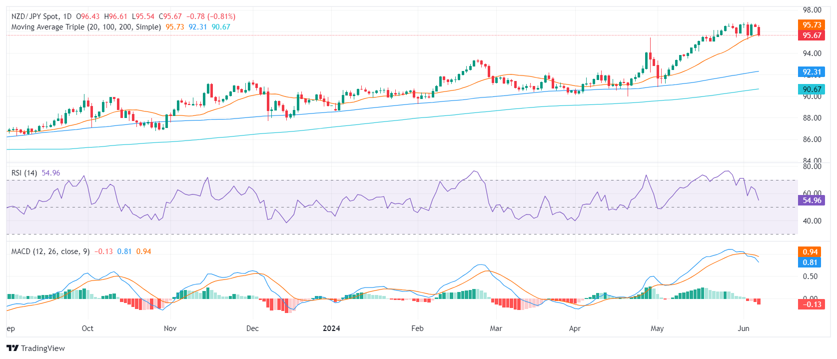Open the Moving Average Triple indicator legend
Image resolution: width=837 pixels, height=359 pixels.
[x=86, y=27]
